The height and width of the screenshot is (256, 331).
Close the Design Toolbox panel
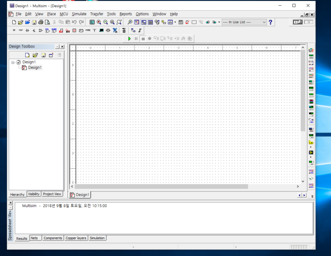click(x=62, y=47)
